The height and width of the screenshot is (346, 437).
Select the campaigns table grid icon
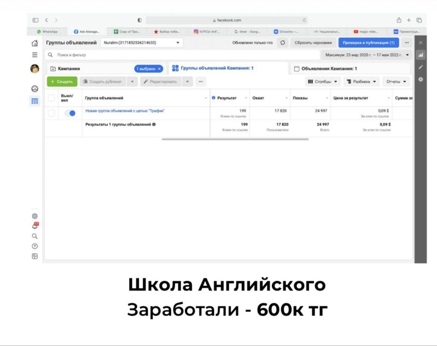(35, 101)
